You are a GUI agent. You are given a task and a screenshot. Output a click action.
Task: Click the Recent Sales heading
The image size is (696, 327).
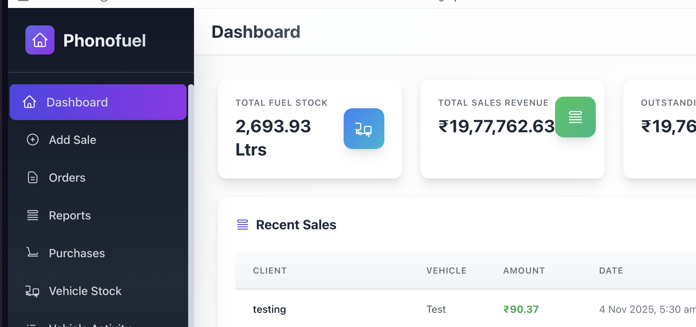click(296, 225)
